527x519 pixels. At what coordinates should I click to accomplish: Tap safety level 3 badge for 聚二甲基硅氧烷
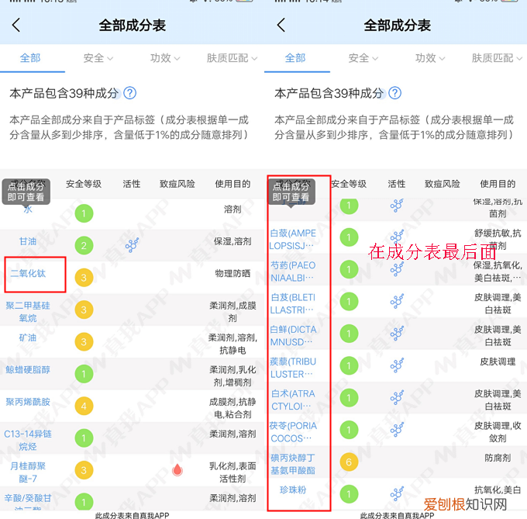(84, 310)
